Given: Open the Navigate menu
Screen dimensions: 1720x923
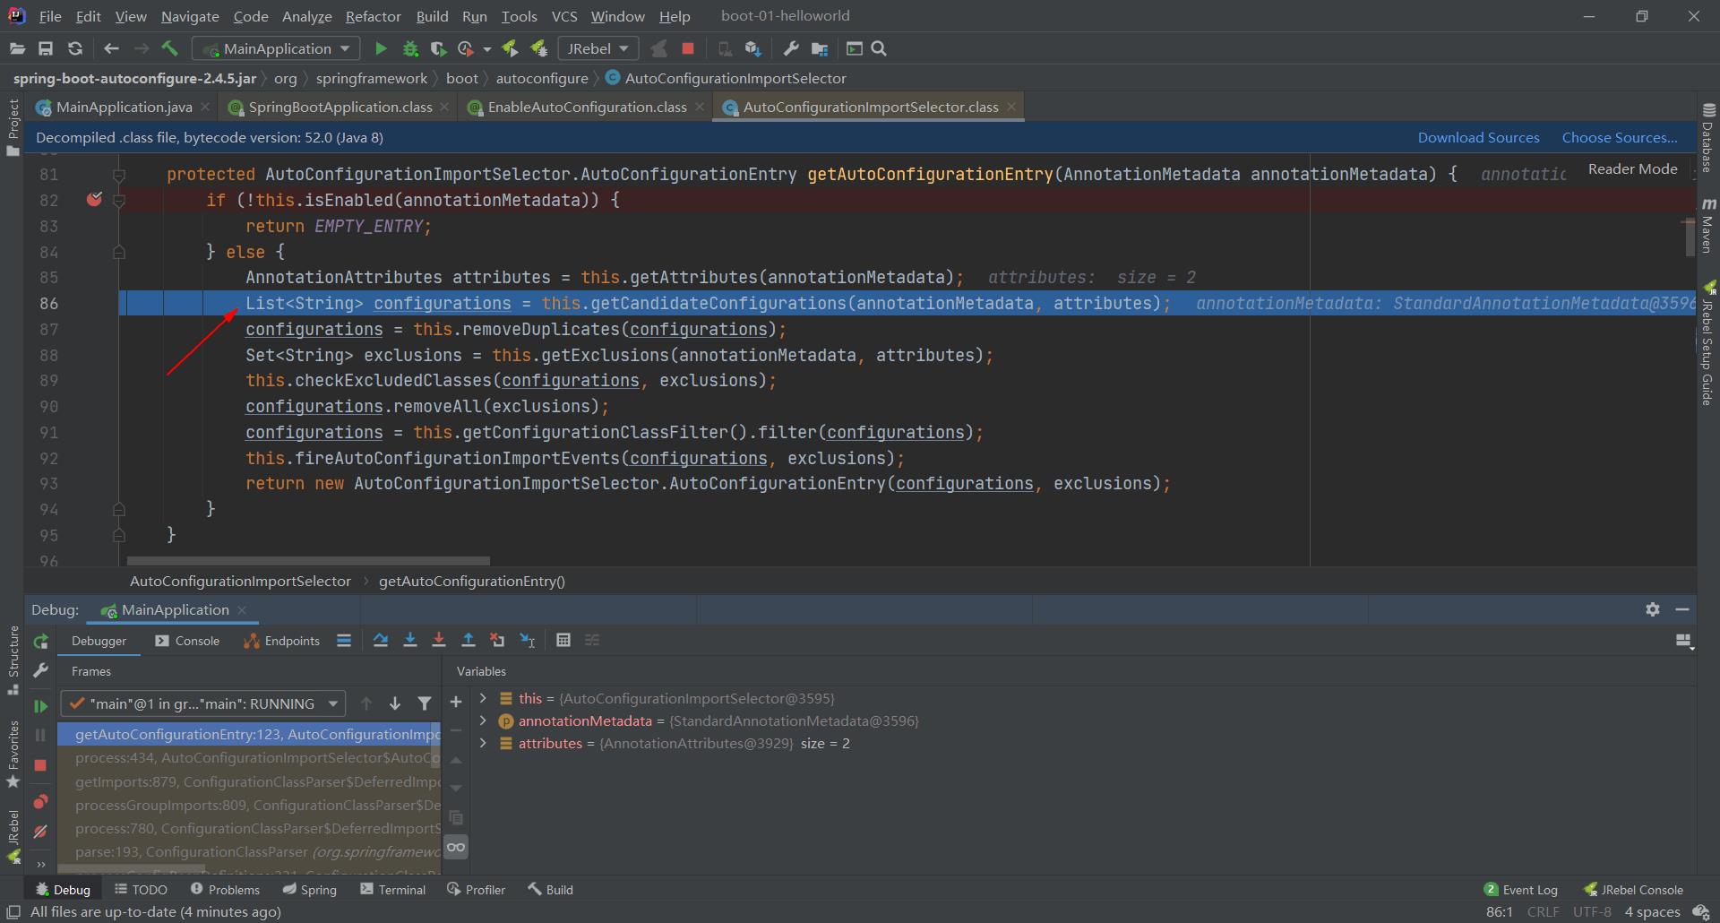Looking at the screenshot, I should coord(190,16).
